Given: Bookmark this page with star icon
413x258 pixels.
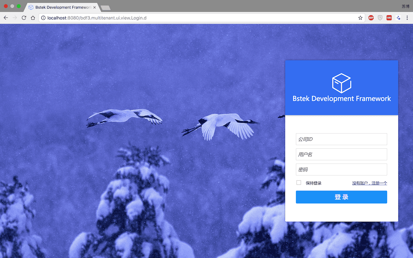Looking at the screenshot, I should point(360,18).
